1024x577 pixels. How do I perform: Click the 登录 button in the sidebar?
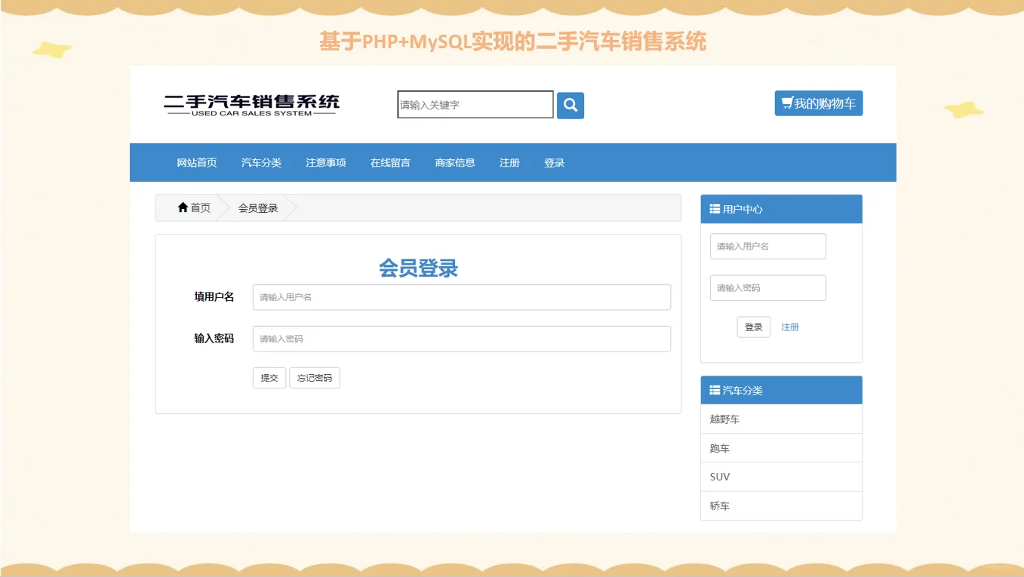pos(752,327)
